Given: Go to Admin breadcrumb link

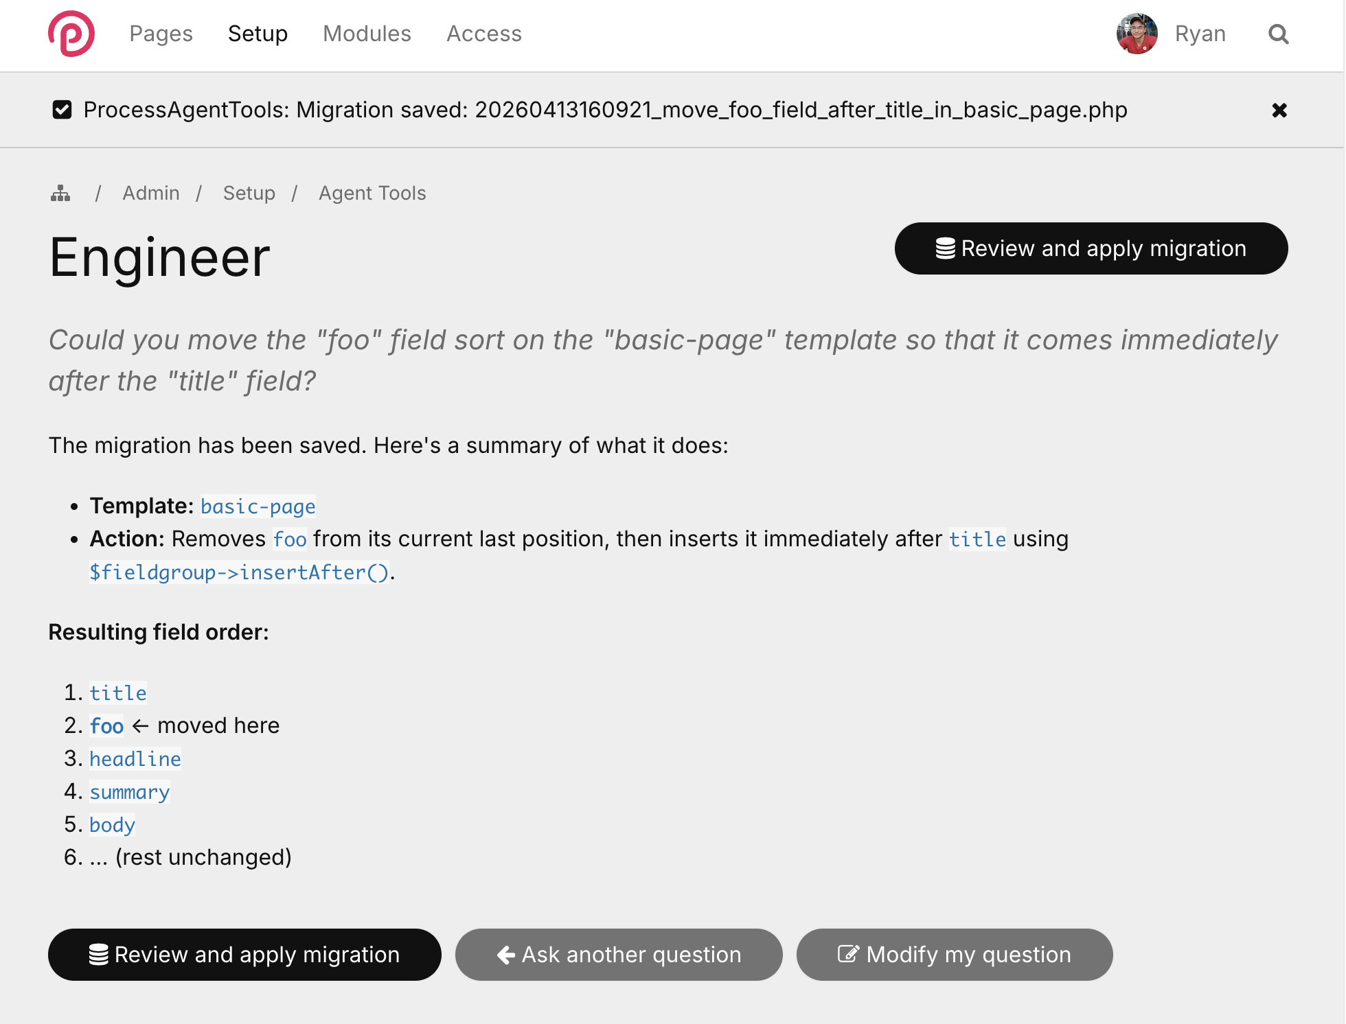Looking at the screenshot, I should tap(151, 194).
